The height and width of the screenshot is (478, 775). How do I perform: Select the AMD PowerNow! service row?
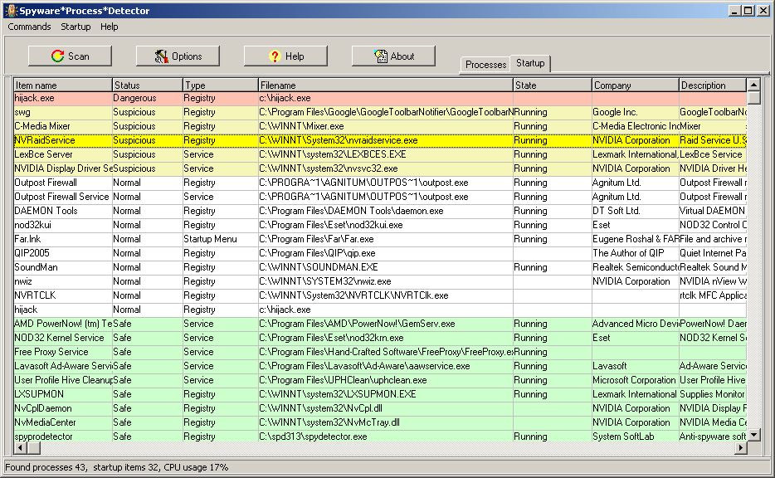click(x=379, y=324)
